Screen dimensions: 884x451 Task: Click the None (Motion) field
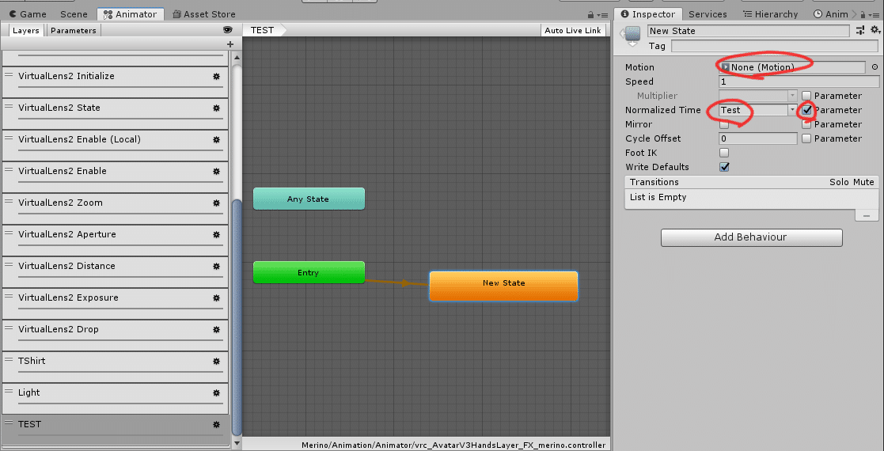791,68
